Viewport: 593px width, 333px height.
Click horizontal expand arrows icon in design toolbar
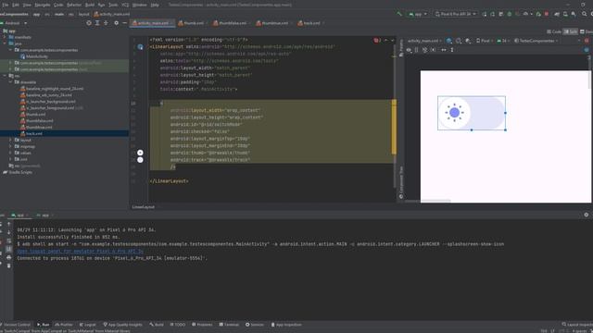tap(444, 50)
